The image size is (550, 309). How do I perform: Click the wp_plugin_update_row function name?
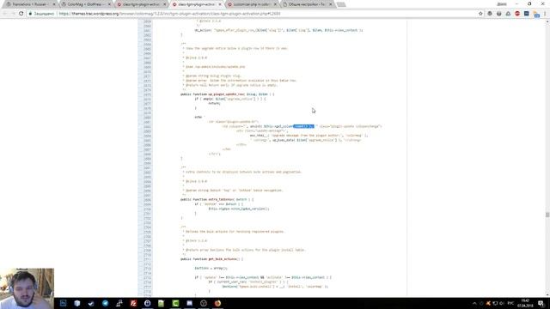(226, 94)
